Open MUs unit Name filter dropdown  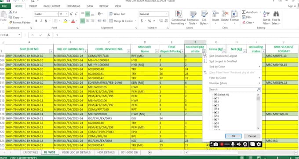pos(157,51)
